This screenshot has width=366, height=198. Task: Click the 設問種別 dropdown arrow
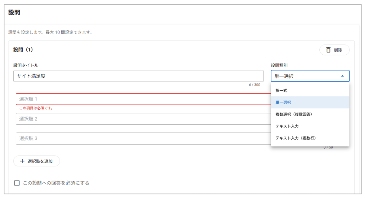[342, 76]
